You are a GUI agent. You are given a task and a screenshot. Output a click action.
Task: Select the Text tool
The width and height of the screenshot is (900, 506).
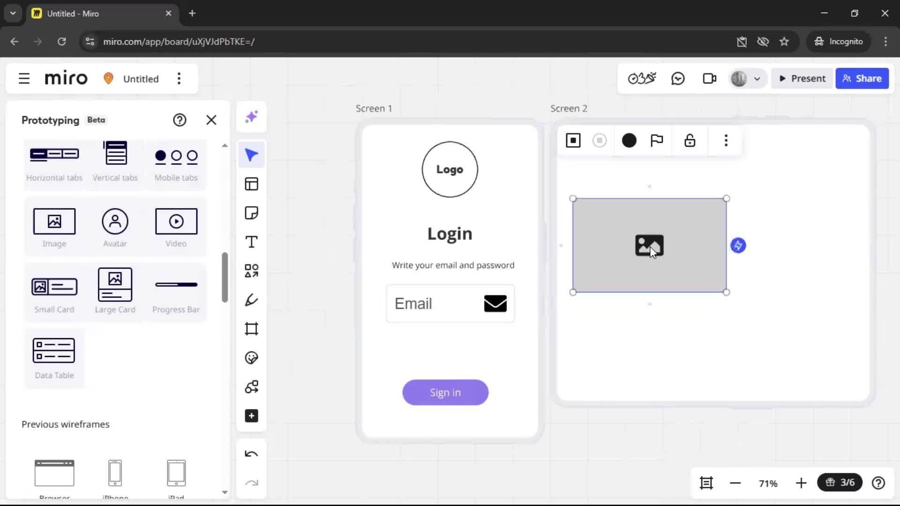tap(252, 242)
